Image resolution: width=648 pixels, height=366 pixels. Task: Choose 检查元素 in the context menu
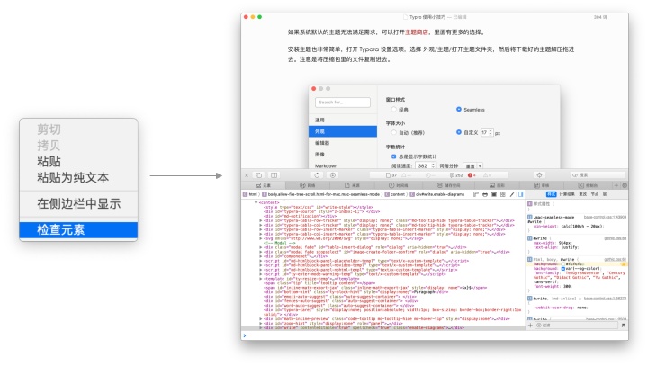click(x=78, y=229)
